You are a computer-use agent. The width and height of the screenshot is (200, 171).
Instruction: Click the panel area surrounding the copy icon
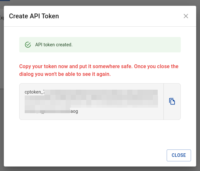(x=172, y=102)
